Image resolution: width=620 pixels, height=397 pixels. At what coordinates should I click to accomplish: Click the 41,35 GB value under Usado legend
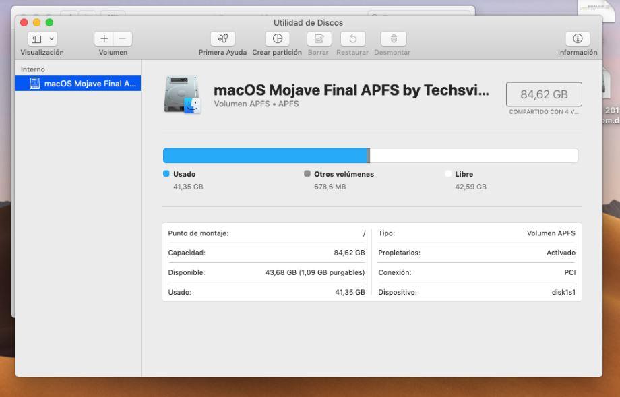[188, 187]
